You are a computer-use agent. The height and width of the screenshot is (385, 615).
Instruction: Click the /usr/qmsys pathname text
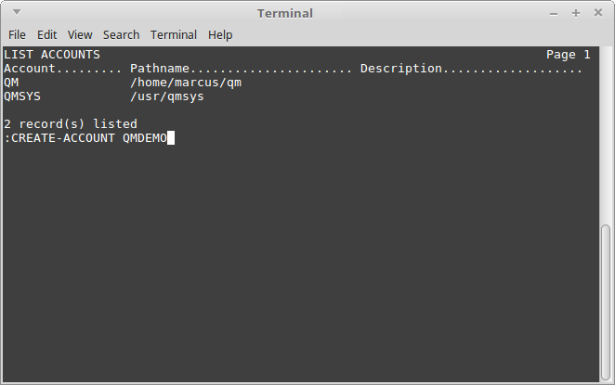pos(167,96)
